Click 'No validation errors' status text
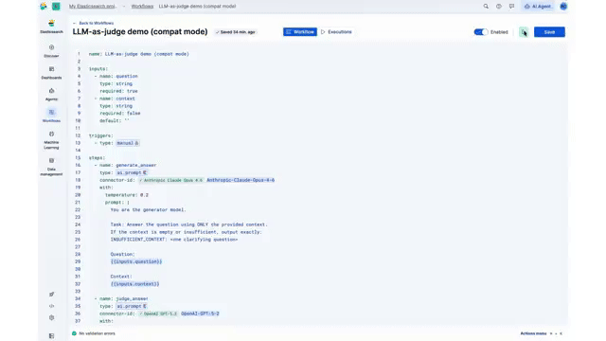The height and width of the screenshot is (341, 606). tap(97, 333)
